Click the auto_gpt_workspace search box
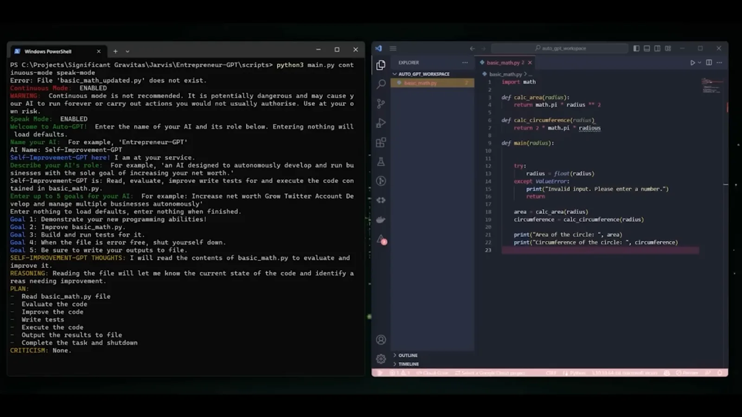The image size is (742, 417). pyautogui.click(x=560, y=48)
